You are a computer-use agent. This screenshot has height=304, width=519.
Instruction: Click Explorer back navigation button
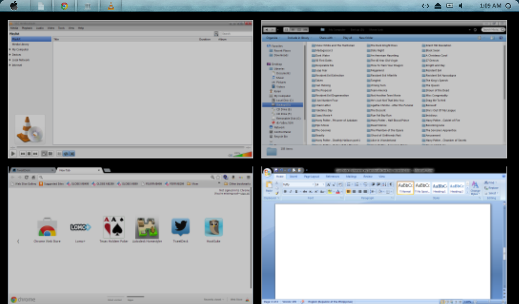(268, 30)
